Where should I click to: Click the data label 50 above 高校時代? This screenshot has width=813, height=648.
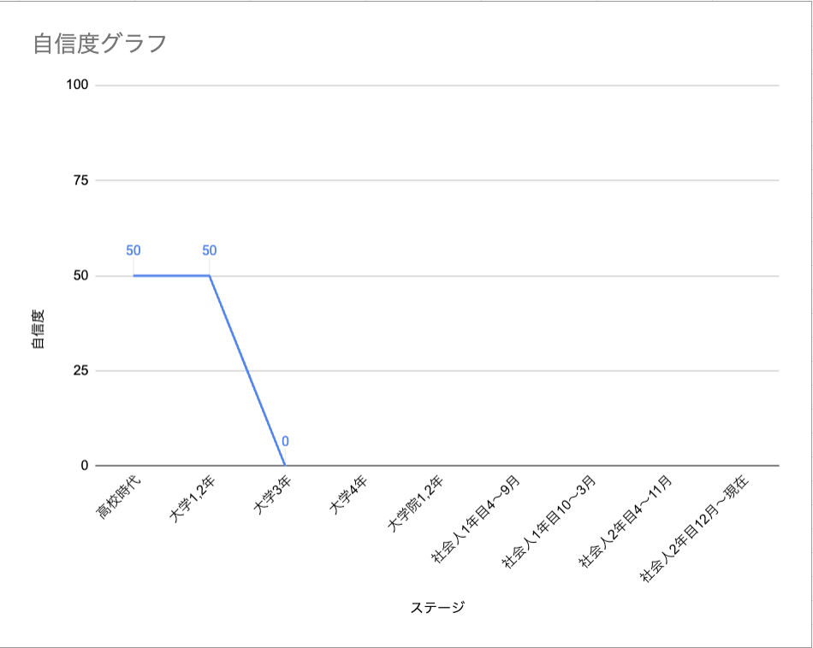[134, 250]
